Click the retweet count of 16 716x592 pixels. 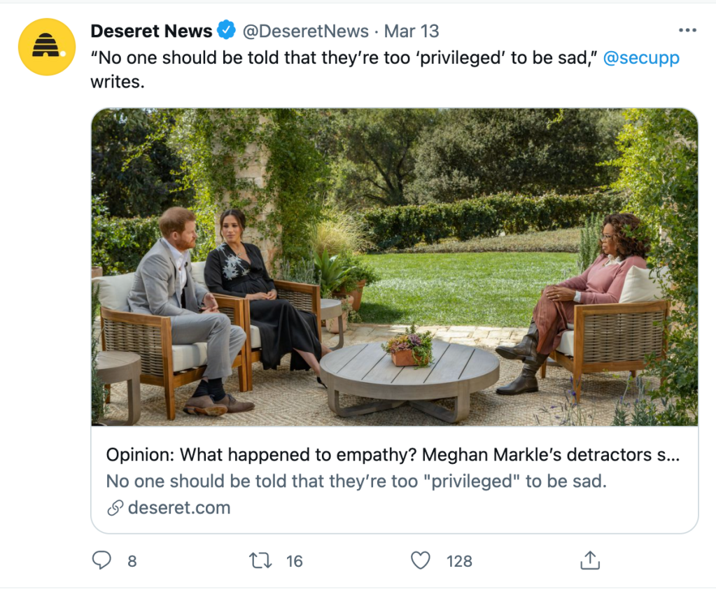tap(295, 561)
